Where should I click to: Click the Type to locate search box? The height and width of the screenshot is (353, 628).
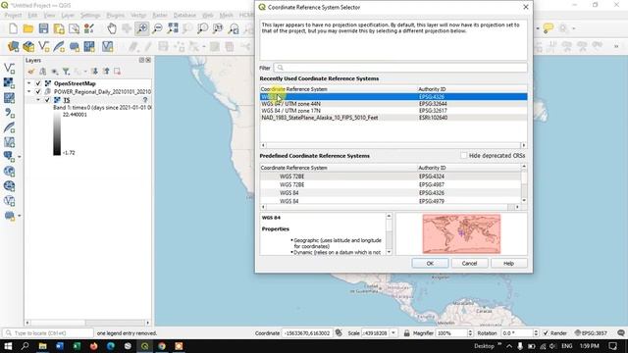tap(48, 333)
